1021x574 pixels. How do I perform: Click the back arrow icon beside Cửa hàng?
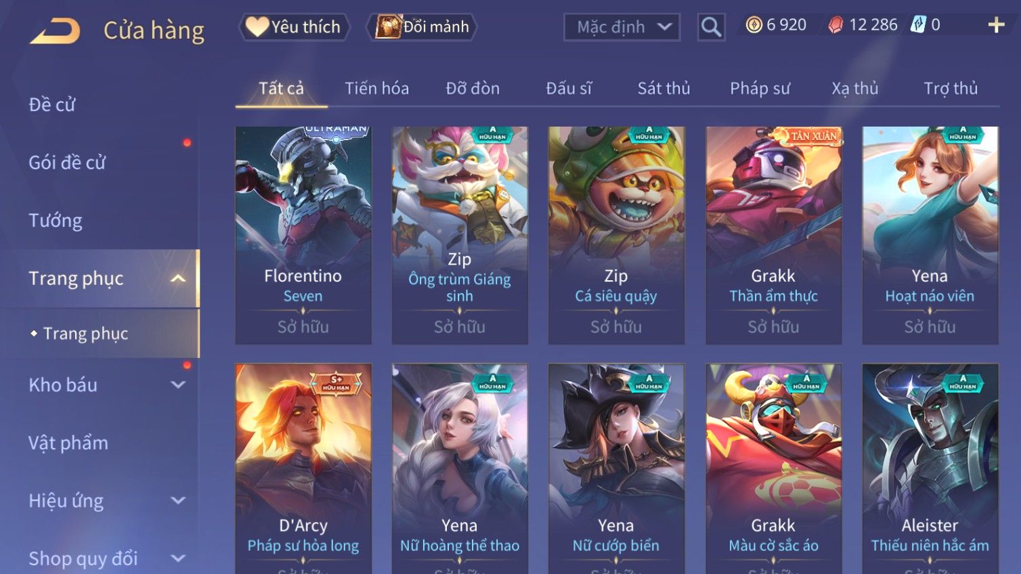click(55, 31)
